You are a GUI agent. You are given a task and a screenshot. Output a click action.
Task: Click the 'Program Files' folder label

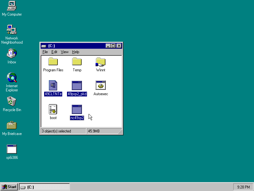(53, 70)
